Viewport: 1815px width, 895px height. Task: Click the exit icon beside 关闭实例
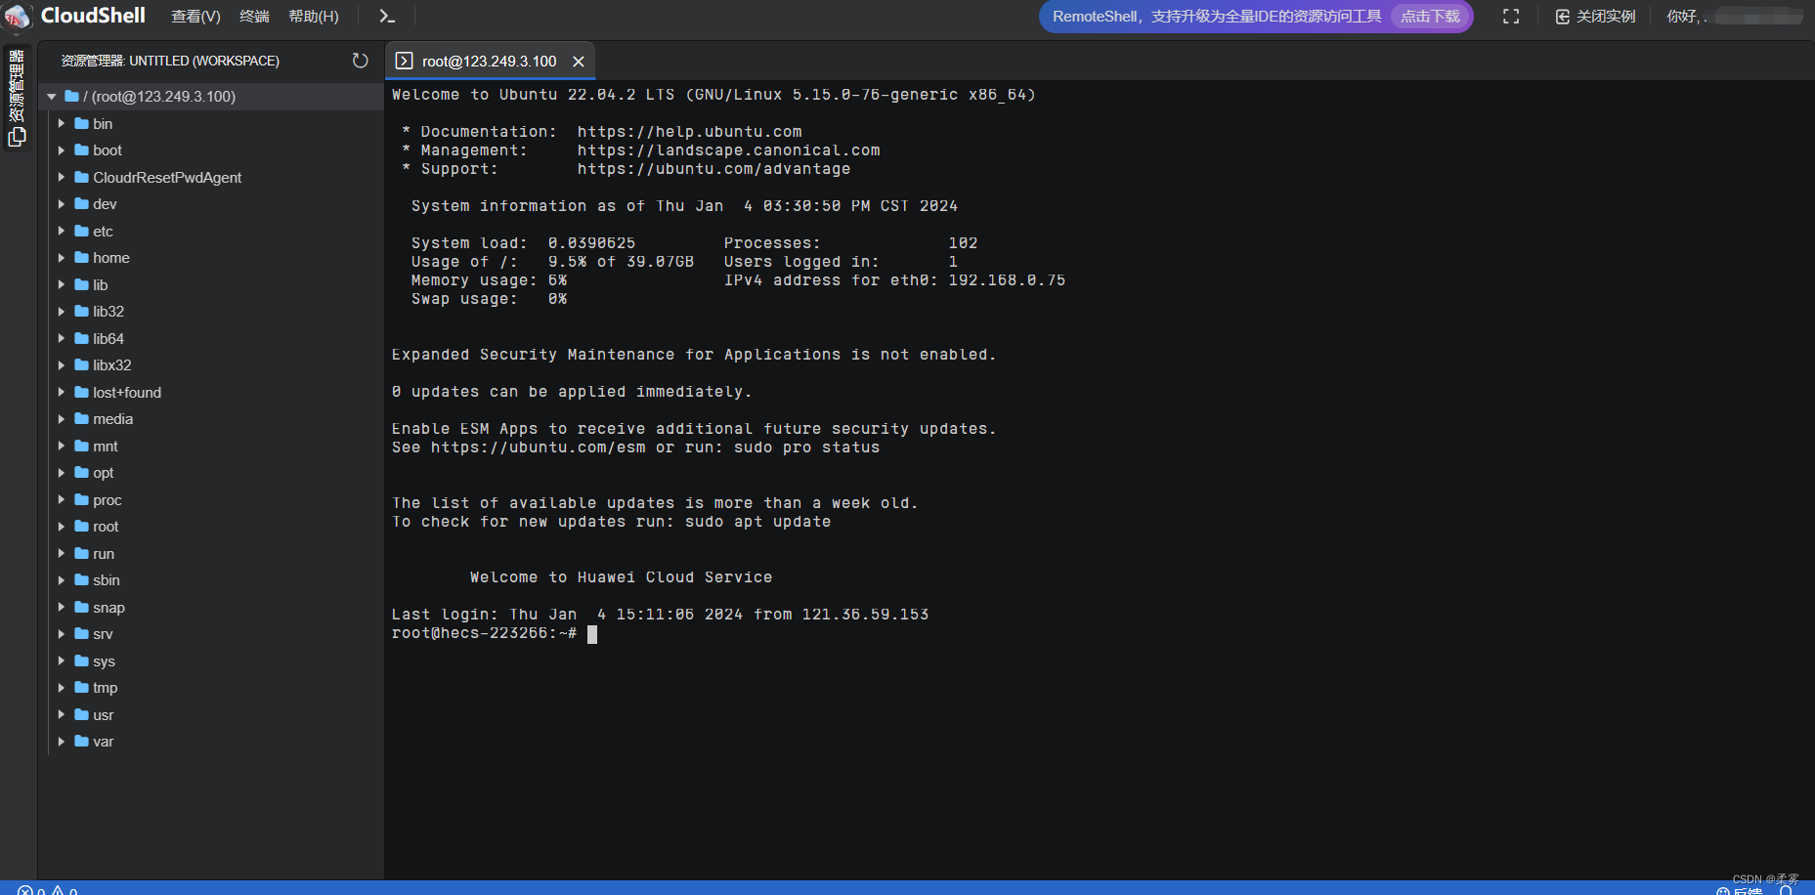1562,17
